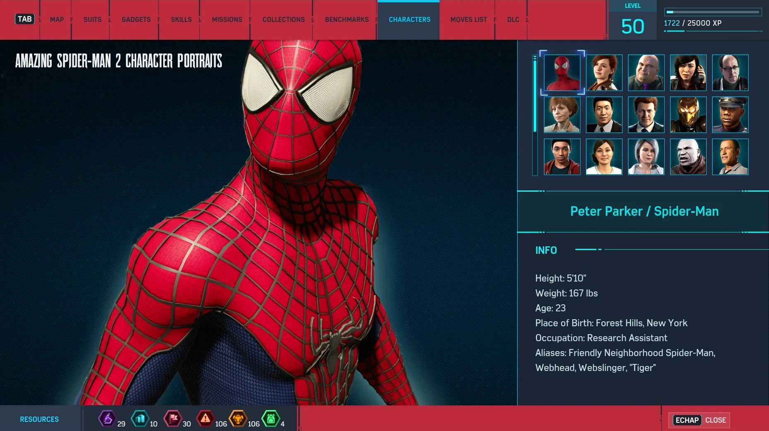Select the bald man in suit portrait
Viewport: 769px width, 431px height.
tap(646, 73)
